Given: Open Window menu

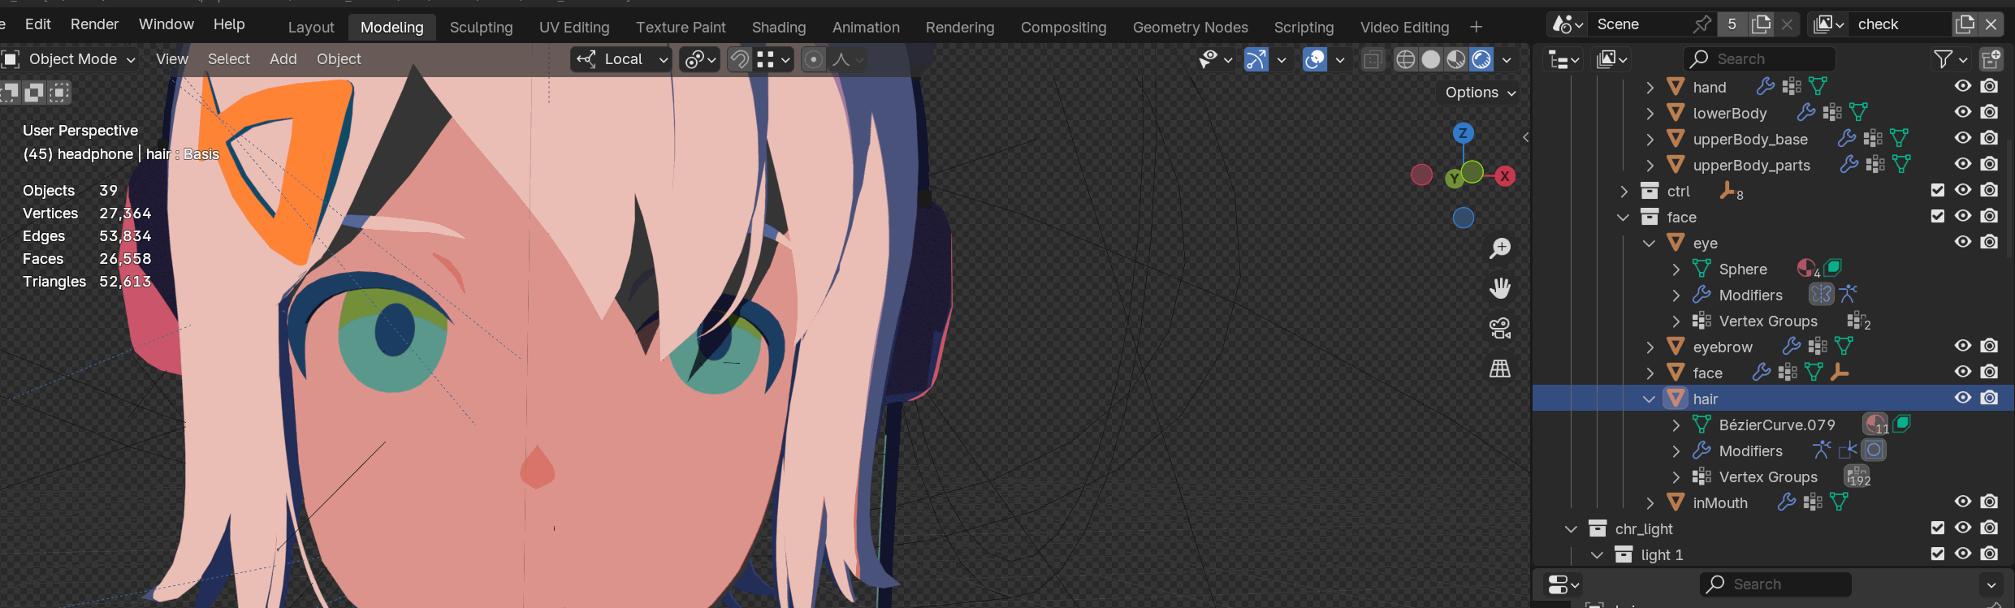Looking at the screenshot, I should [166, 24].
